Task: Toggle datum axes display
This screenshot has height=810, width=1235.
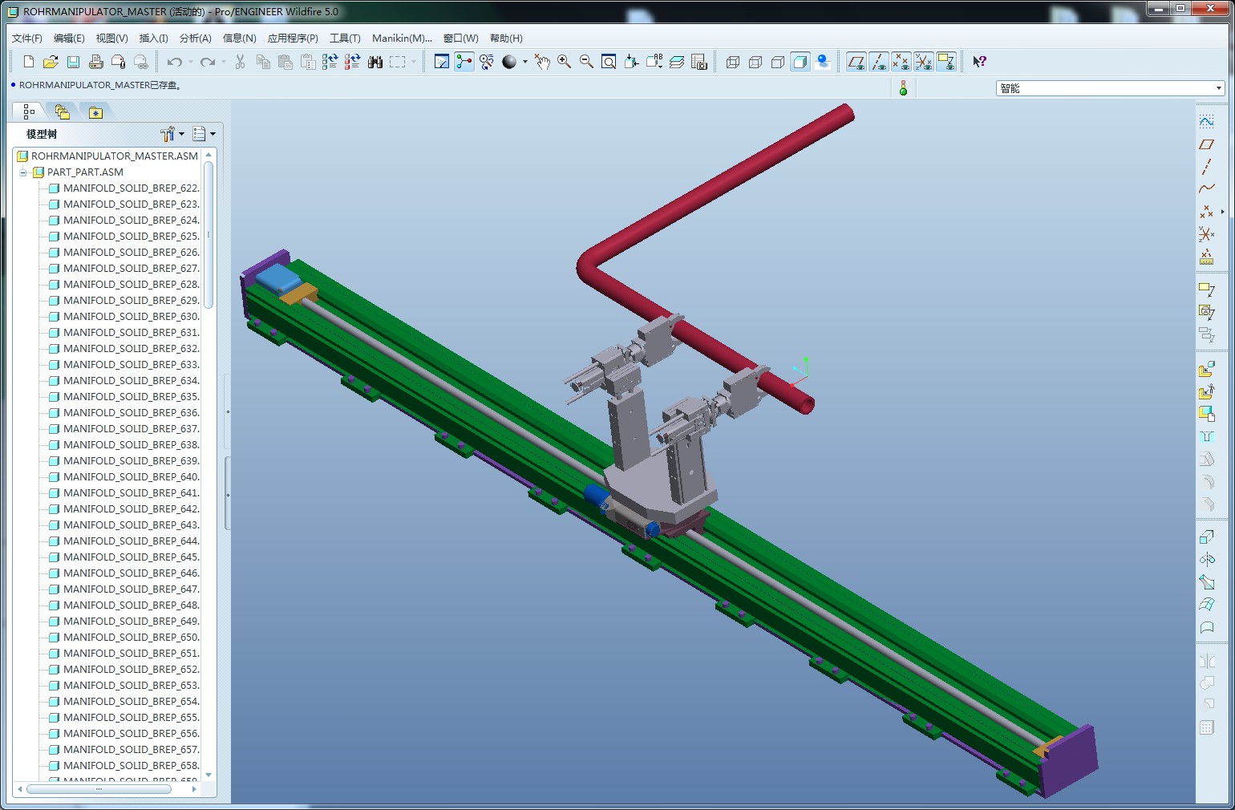Action: 879,62
